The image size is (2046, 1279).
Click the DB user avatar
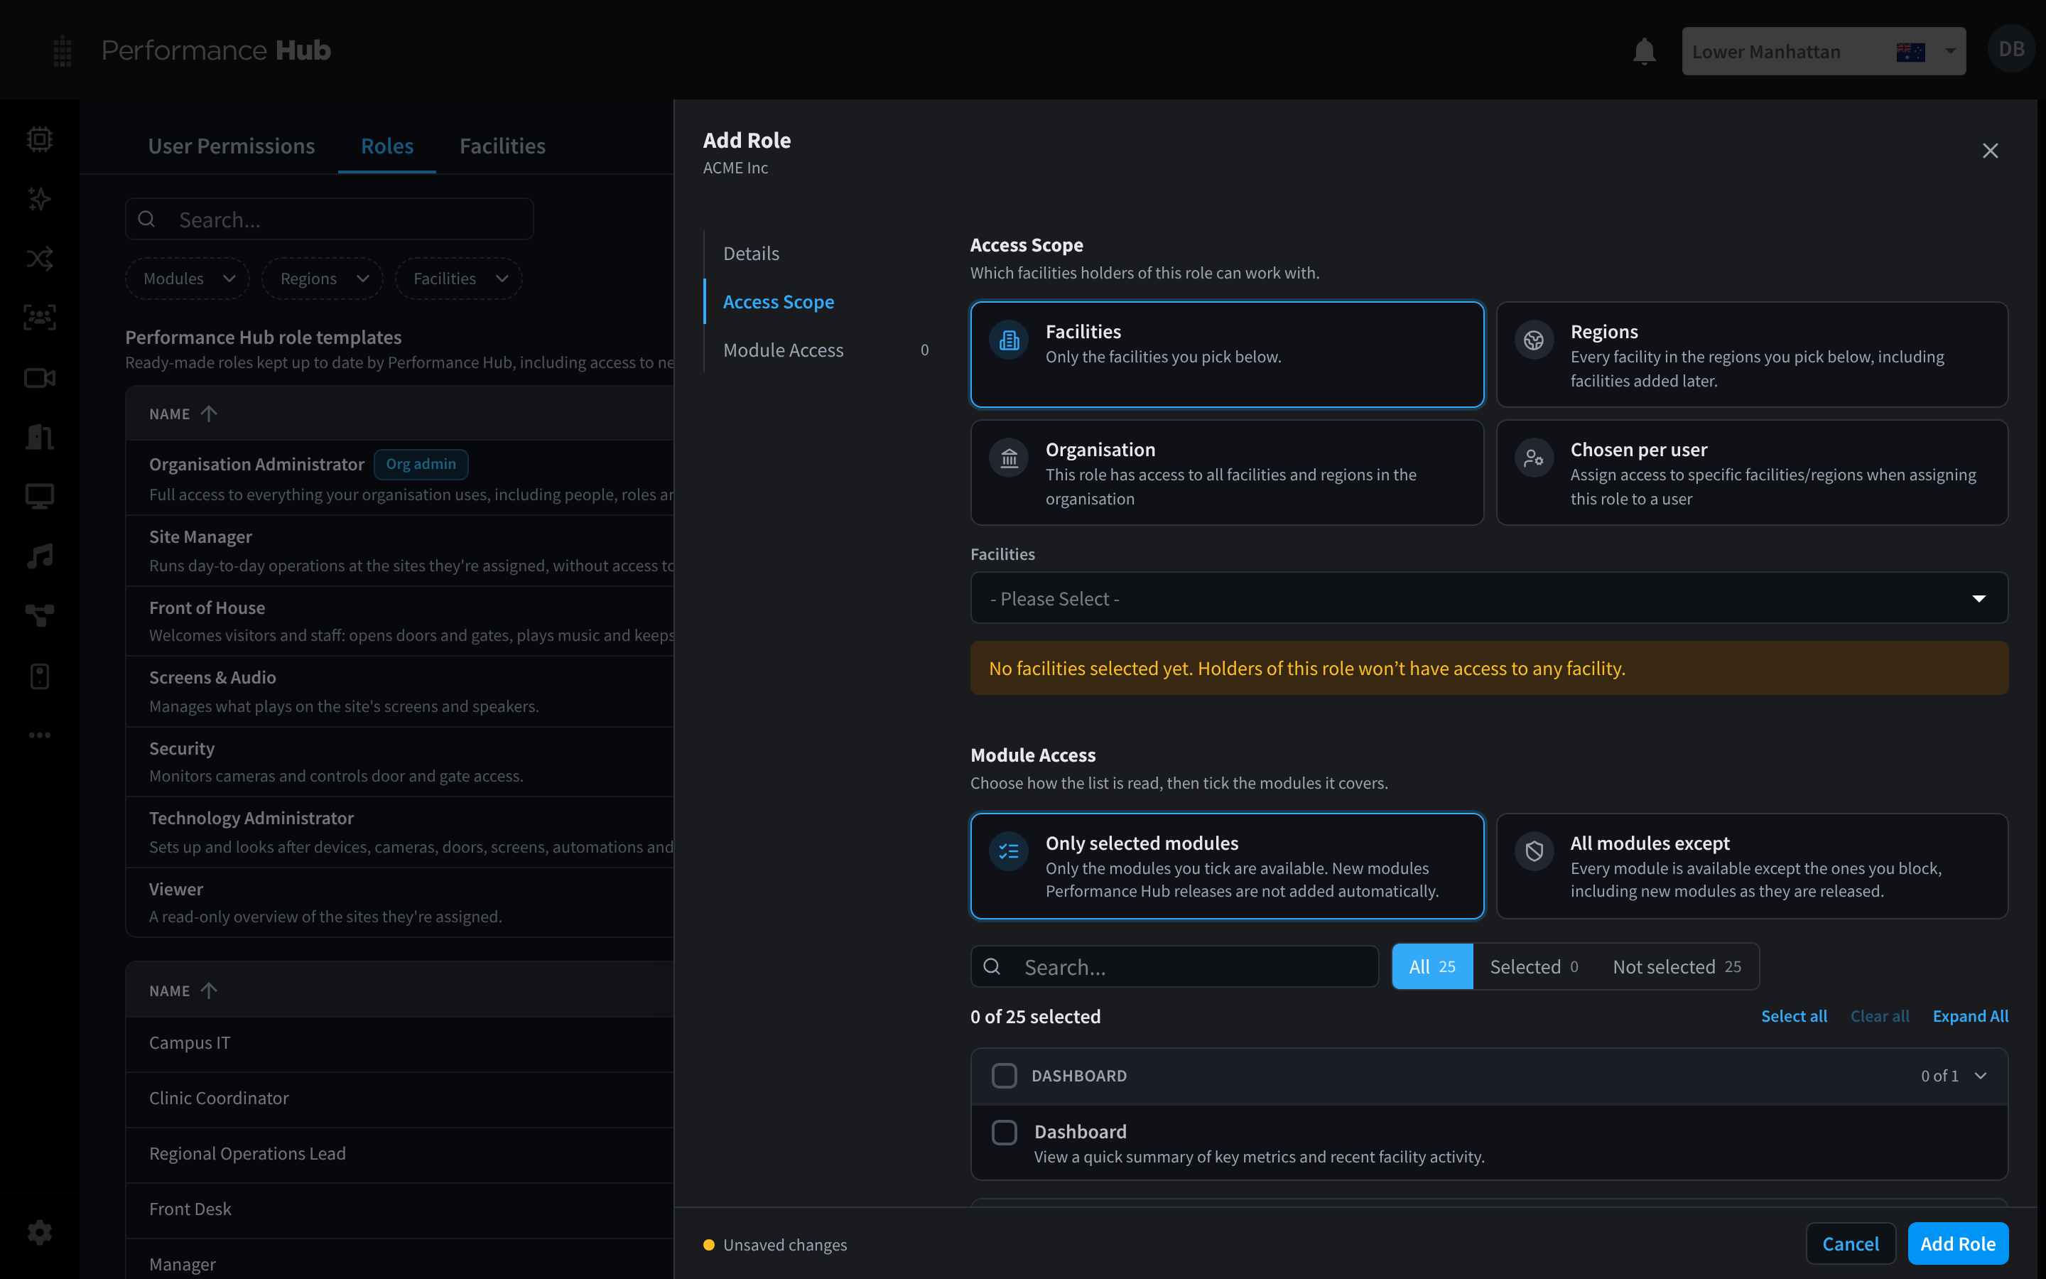(x=2010, y=49)
